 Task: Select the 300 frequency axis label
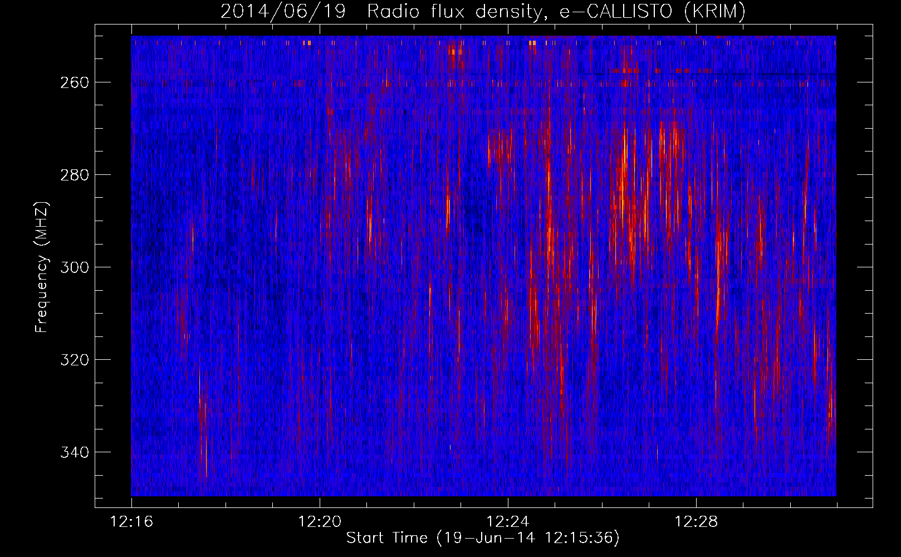(x=75, y=267)
